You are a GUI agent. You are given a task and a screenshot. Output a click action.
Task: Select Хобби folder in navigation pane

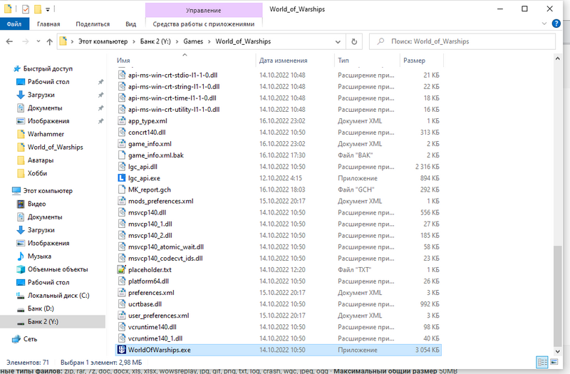tap(38, 173)
